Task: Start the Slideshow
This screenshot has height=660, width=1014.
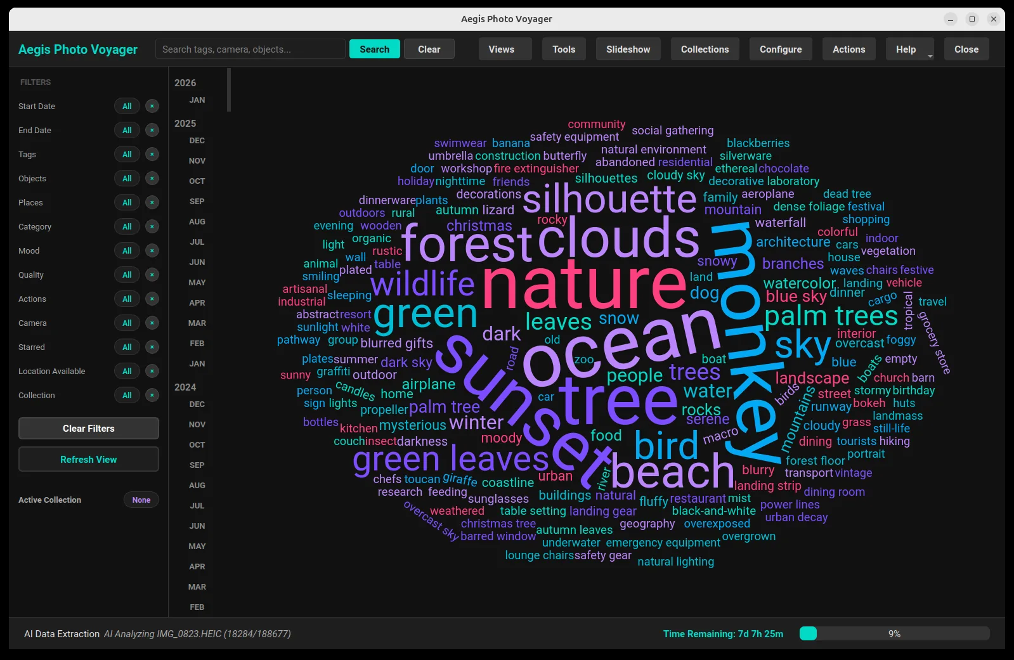Action: tap(628, 49)
